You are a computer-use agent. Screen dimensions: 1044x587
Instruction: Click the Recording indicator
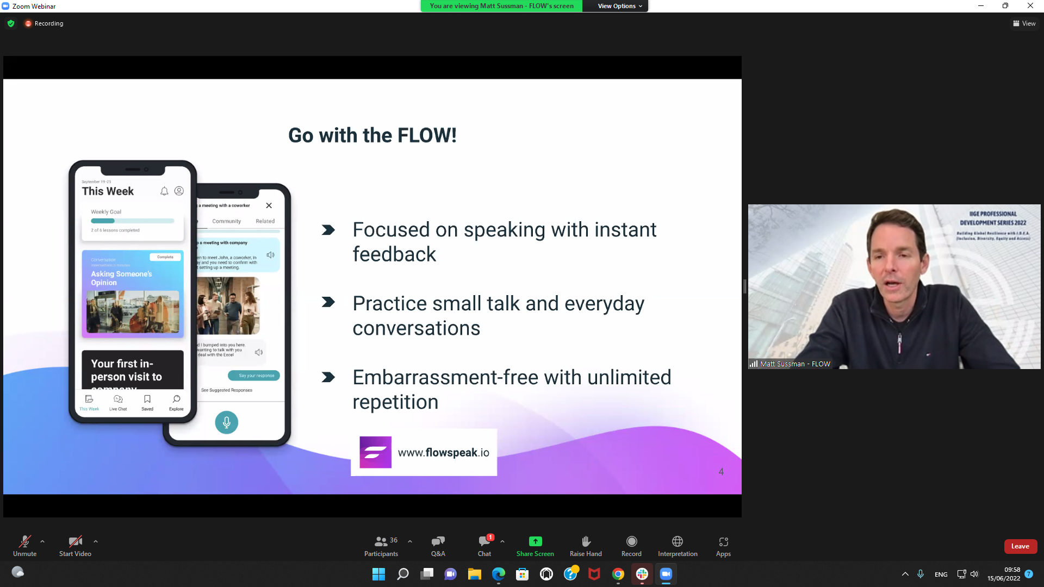pos(44,23)
